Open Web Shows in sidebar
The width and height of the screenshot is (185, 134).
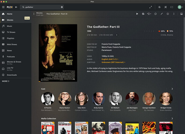pyautogui.click(x=16, y=44)
